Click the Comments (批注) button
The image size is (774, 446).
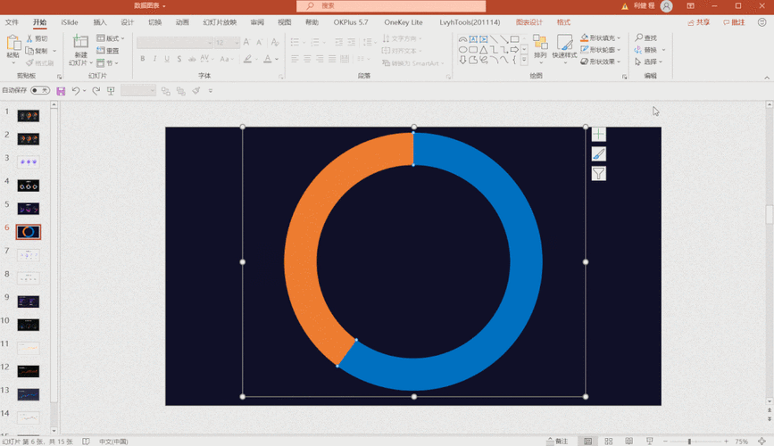734,22
